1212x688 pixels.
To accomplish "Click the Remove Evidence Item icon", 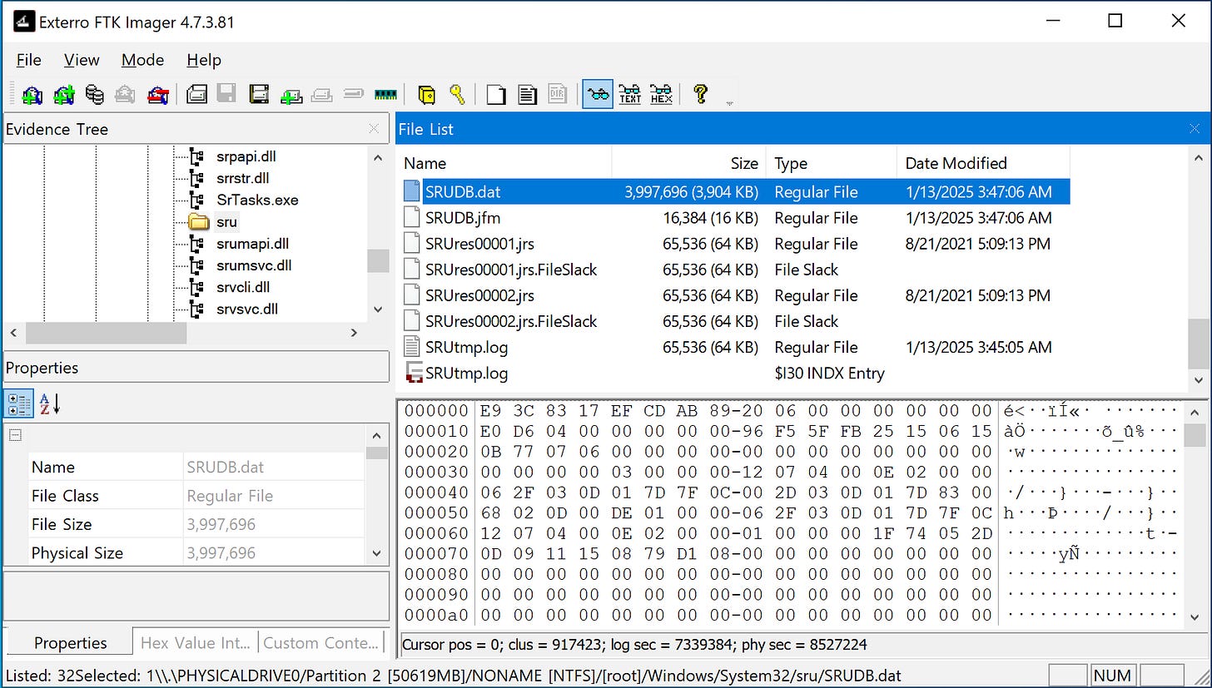I will (125, 94).
